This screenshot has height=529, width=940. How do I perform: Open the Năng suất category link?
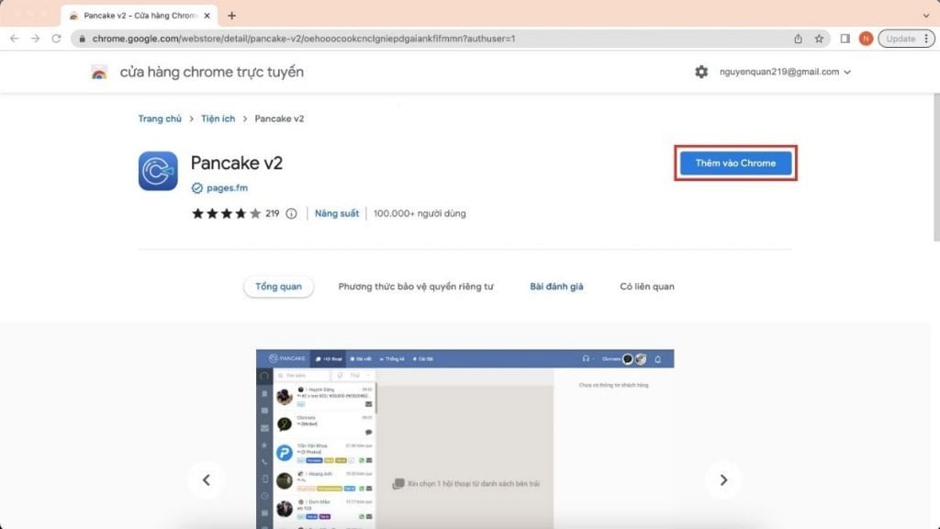tap(337, 213)
